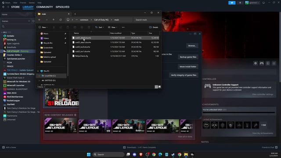Click File Explorer back arrow
Screen dimensions: 281x158
point(40,20)
